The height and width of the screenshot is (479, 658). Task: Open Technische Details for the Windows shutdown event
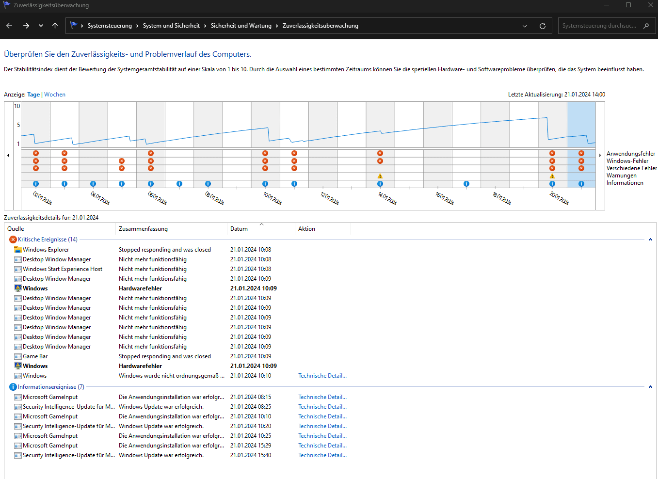322,376
